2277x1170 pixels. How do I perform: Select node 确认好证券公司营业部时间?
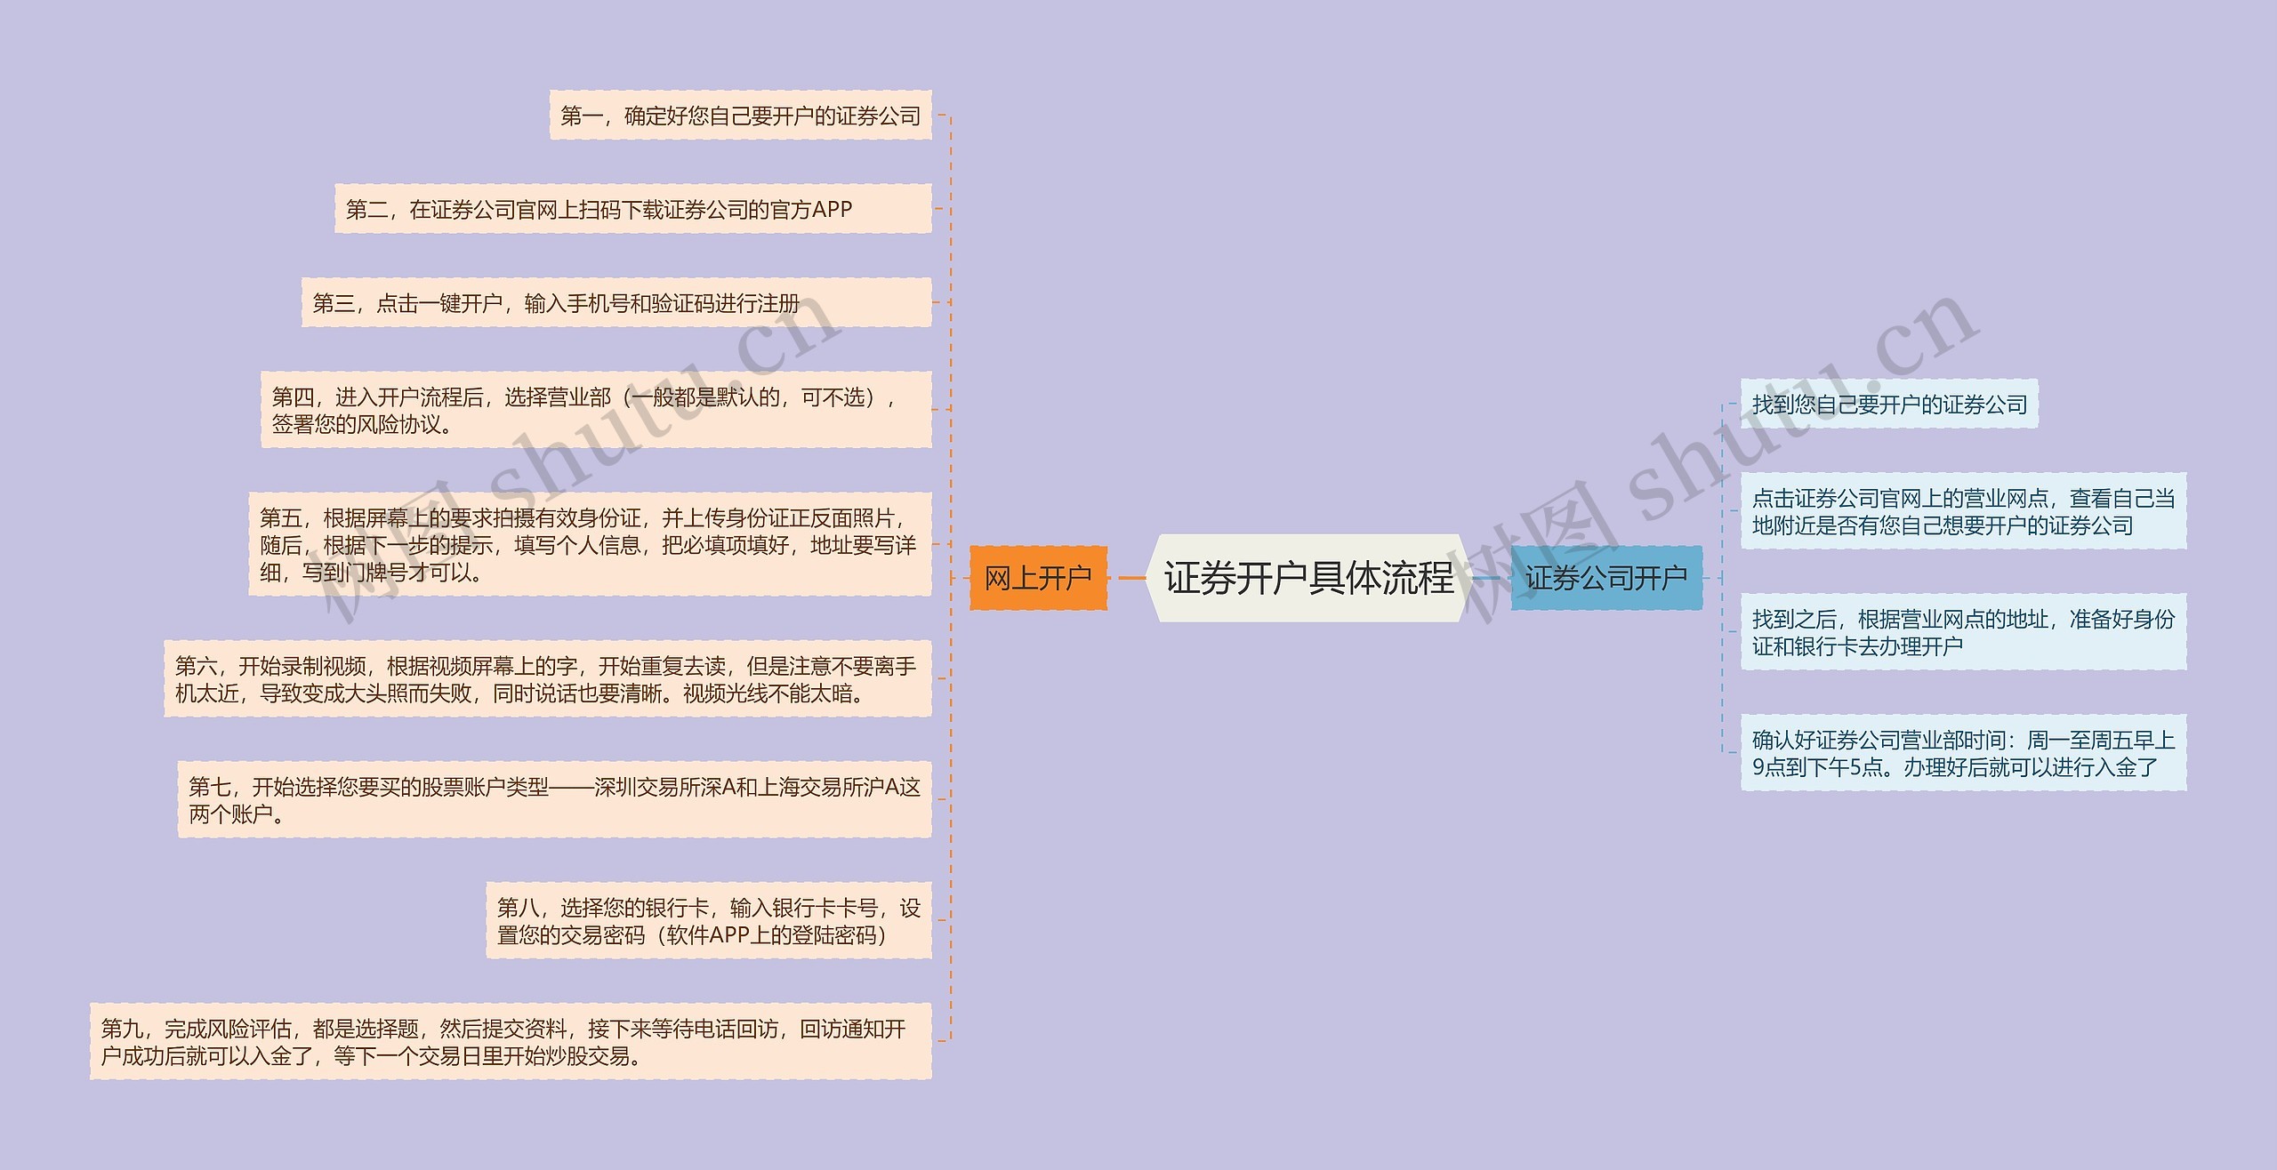(x=1963, y=753)
